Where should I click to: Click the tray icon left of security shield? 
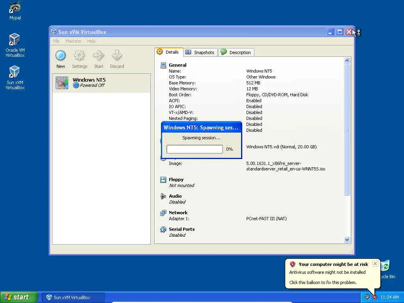(367, 297)
